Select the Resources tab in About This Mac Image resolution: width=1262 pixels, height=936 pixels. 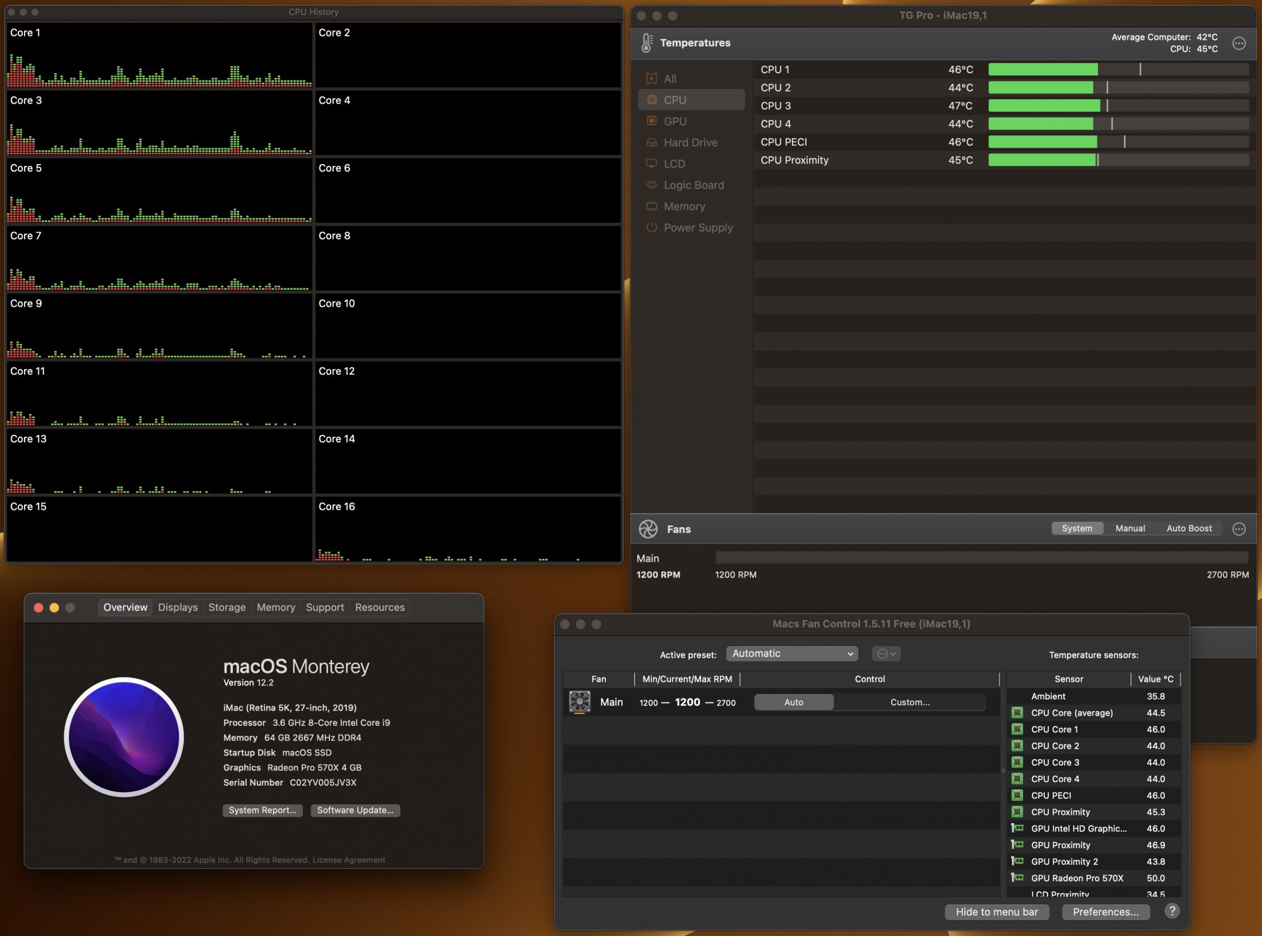point(379,607)
